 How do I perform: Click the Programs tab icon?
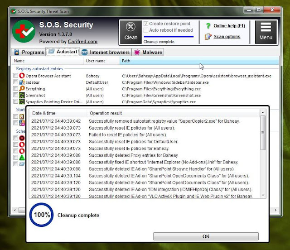(17, 53)
